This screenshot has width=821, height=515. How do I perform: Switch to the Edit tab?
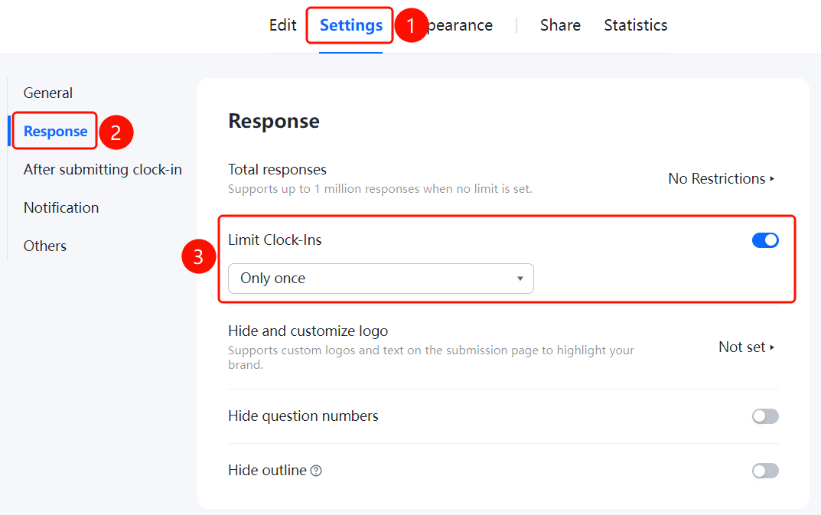tap(283, 25)
